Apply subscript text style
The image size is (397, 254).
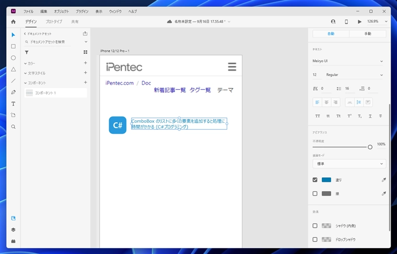pyautogui.click(x=360, y=116)
